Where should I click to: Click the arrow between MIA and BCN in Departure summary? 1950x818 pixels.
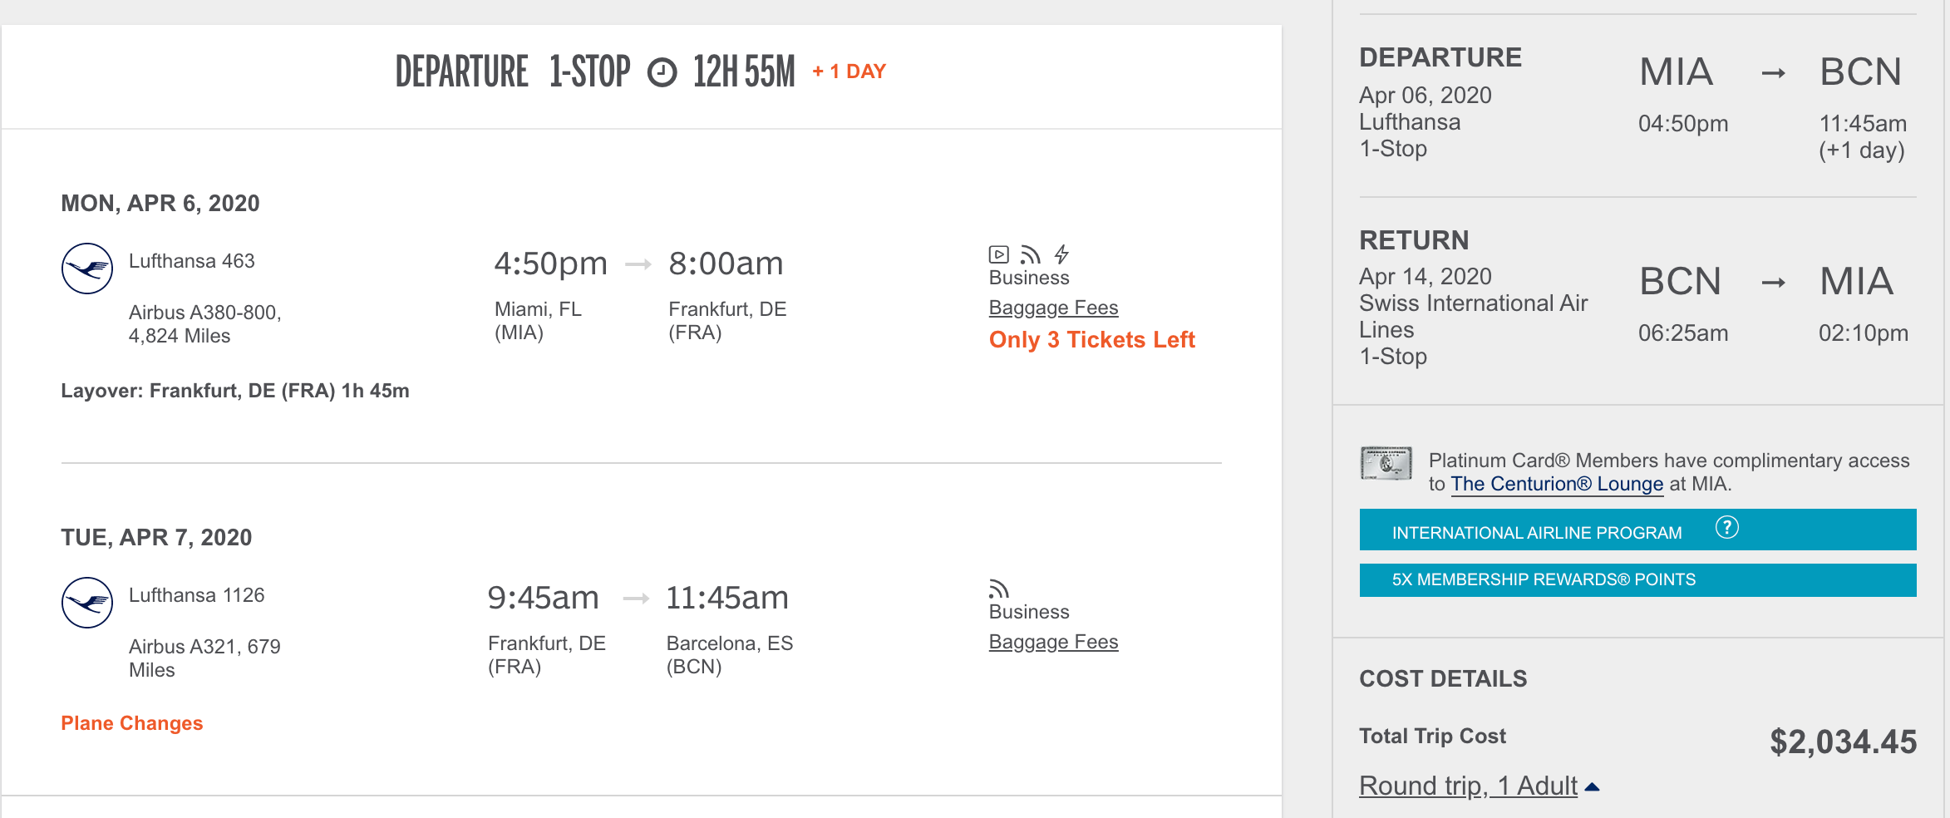click(1773, 74)
